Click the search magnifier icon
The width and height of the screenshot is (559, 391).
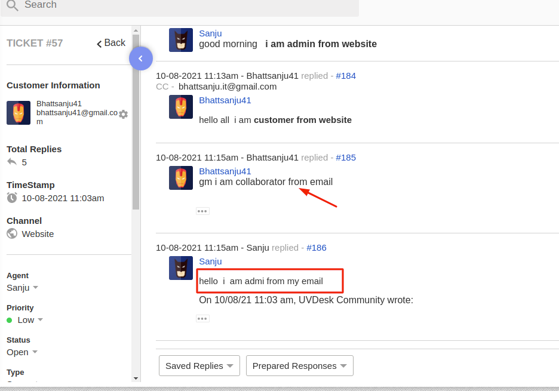click(x=12, y=5)
